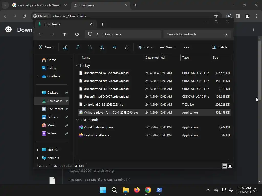Select android-x86-4.2-20130228.iso file
The height and width of the screenshot is (196, 262).
[x=154, y=105]
